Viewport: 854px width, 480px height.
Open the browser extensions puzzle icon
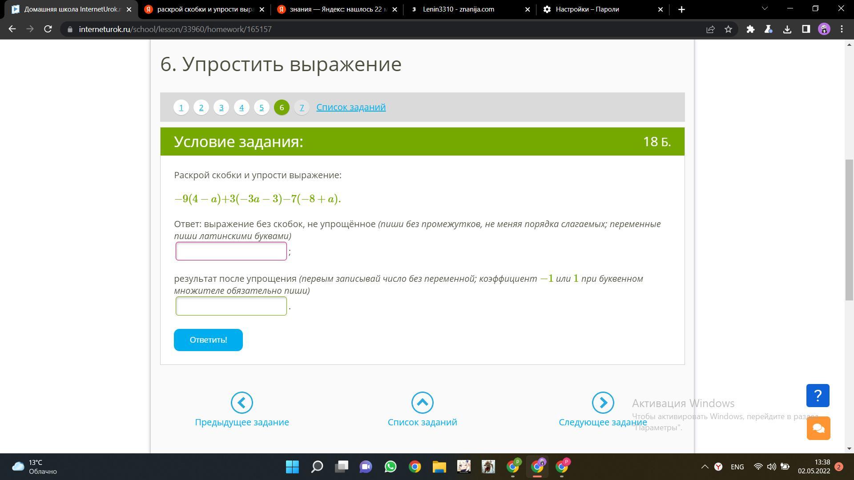point(750,29)
